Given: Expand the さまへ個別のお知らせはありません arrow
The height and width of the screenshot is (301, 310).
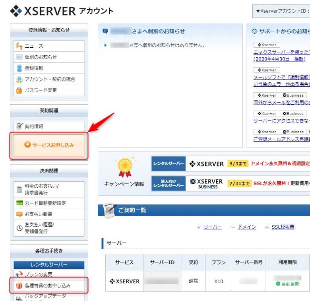Looking at the screenshot, I should pyautogui.click(x=106, y=45).
